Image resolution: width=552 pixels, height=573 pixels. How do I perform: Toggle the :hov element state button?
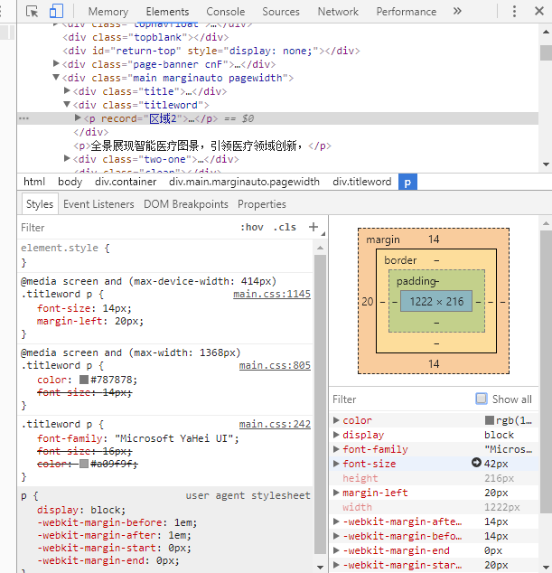(x=252, y=228)
